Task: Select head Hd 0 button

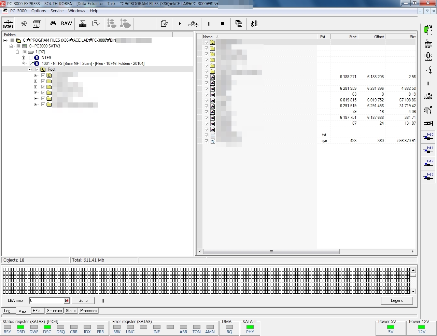Action: click(428, 137)
